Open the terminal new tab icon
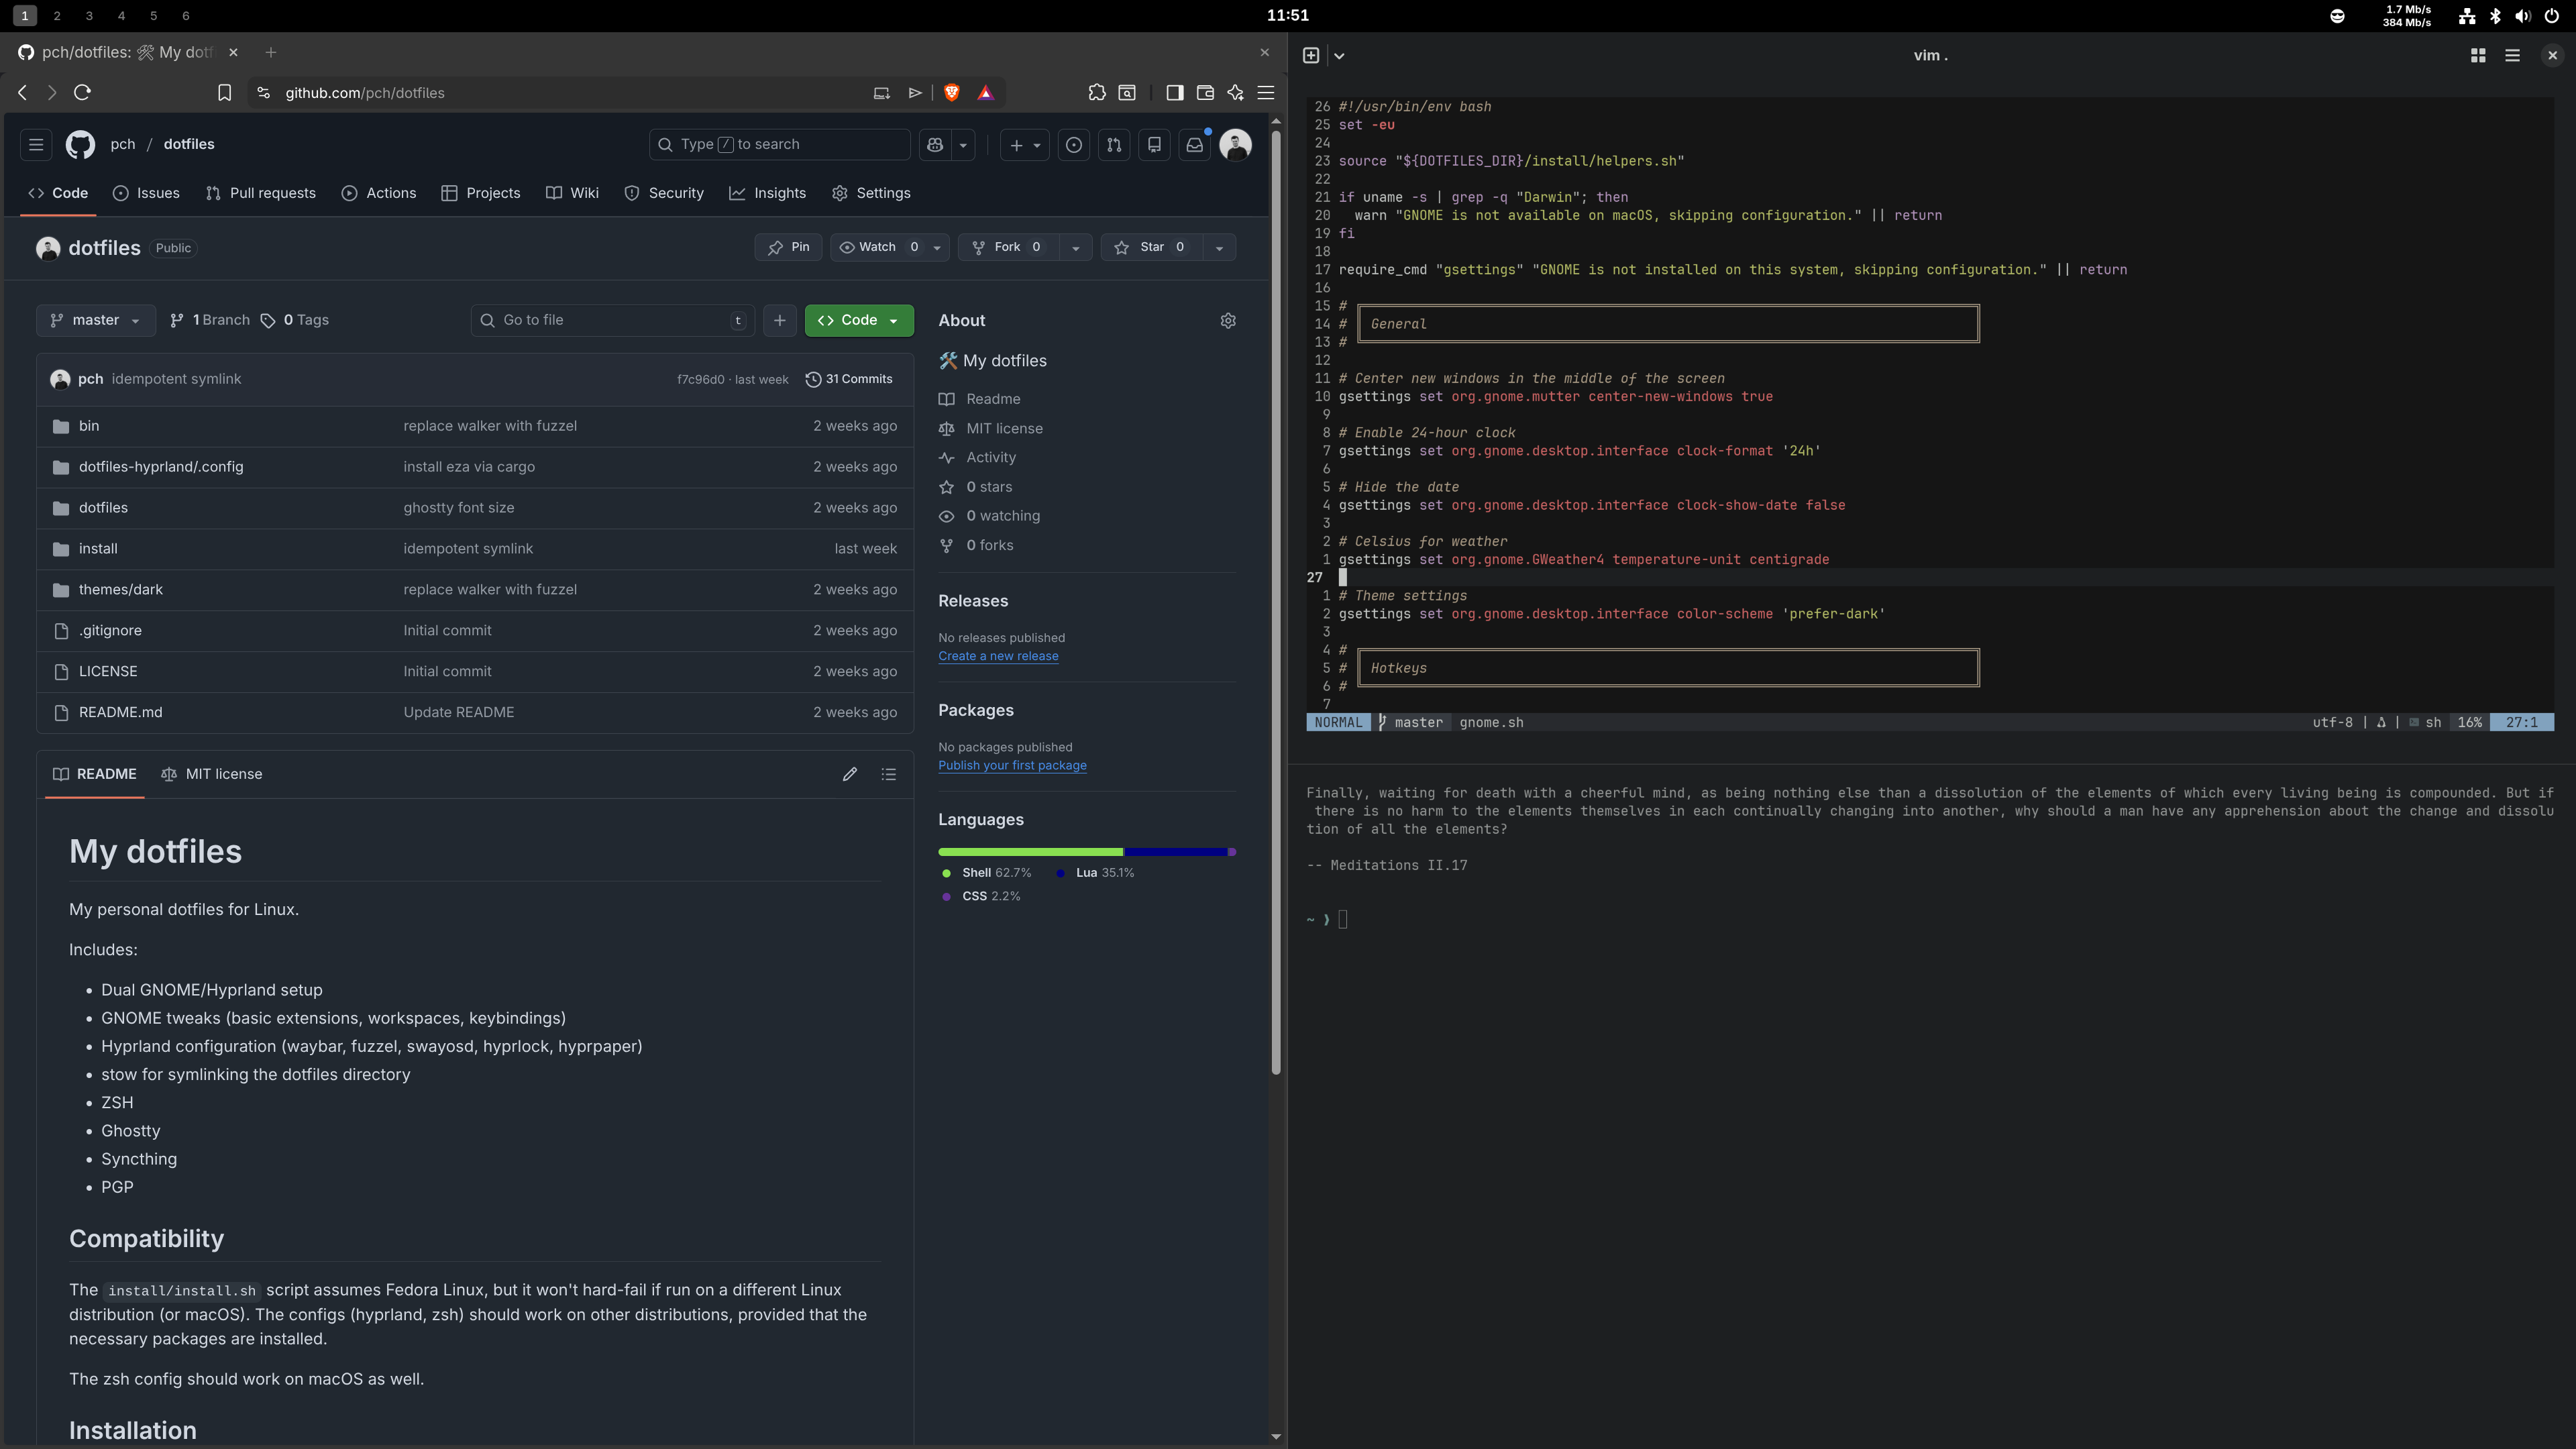Image resolution: width=2576 pixels, height=1449 pixels. coord(1311,56)
